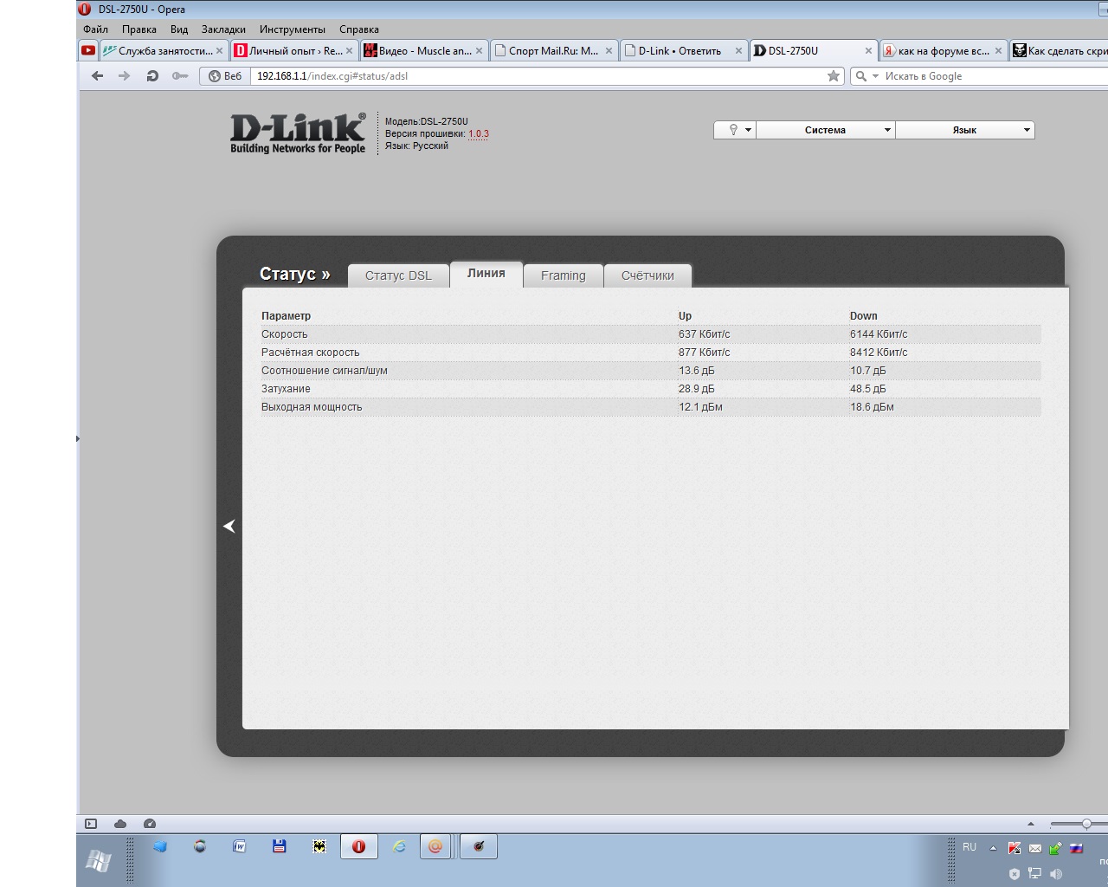1108x887 pixels.
Task: Switch to the Framing tab
Action: (x=563, y=275)
